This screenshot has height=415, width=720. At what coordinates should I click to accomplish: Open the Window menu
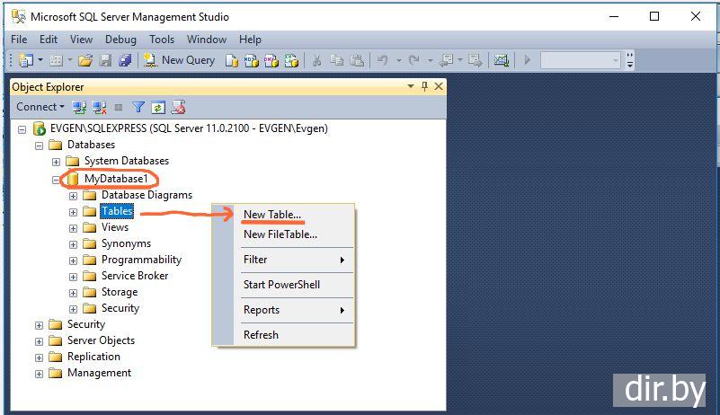(x=207, y=40)
